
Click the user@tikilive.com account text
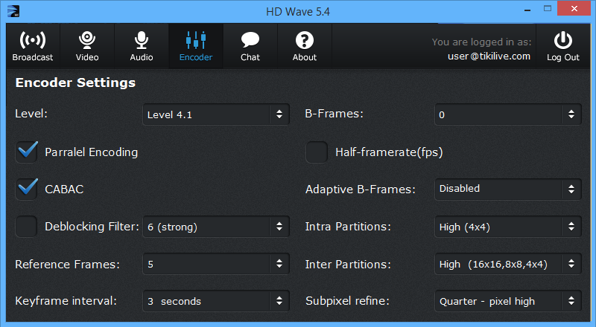[489, 56]
